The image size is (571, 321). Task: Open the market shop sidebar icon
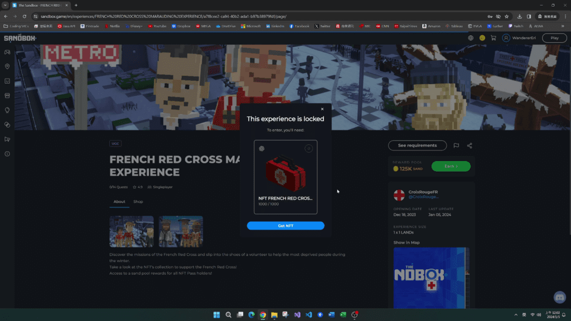point(7,96)
